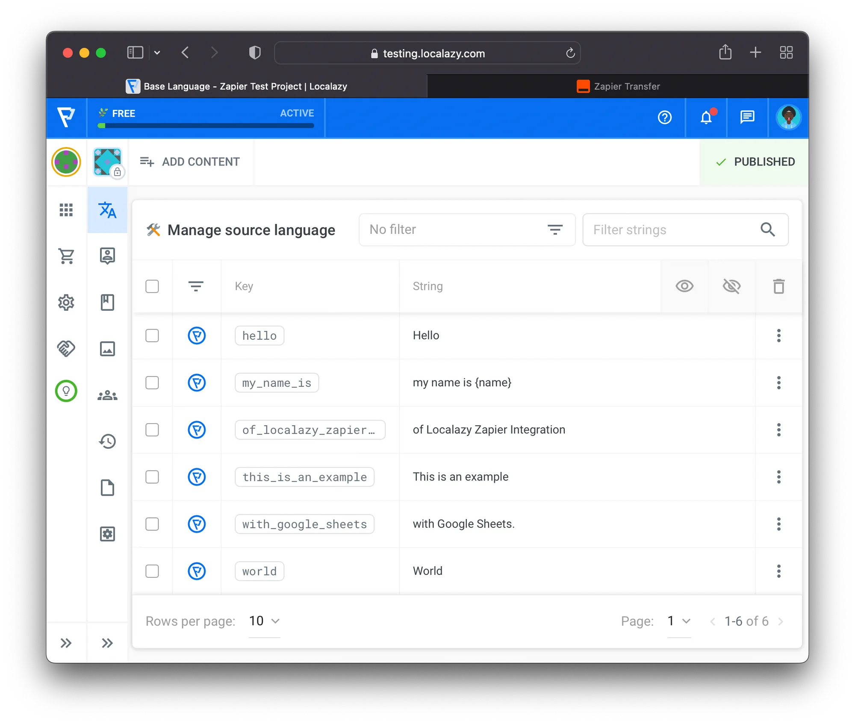
Task: Click the PUBLISHED status button
Action: (x=755, y=162)
